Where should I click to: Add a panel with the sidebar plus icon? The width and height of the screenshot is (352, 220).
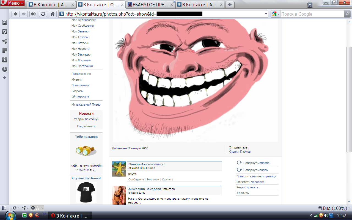click(5, 78)
